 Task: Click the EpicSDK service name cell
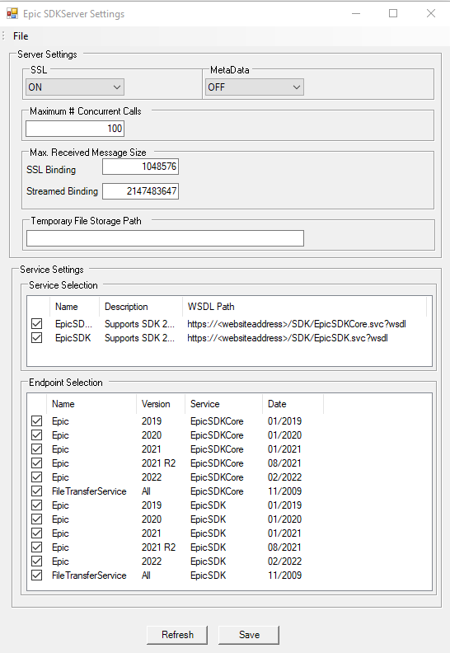tap(73, 338)
